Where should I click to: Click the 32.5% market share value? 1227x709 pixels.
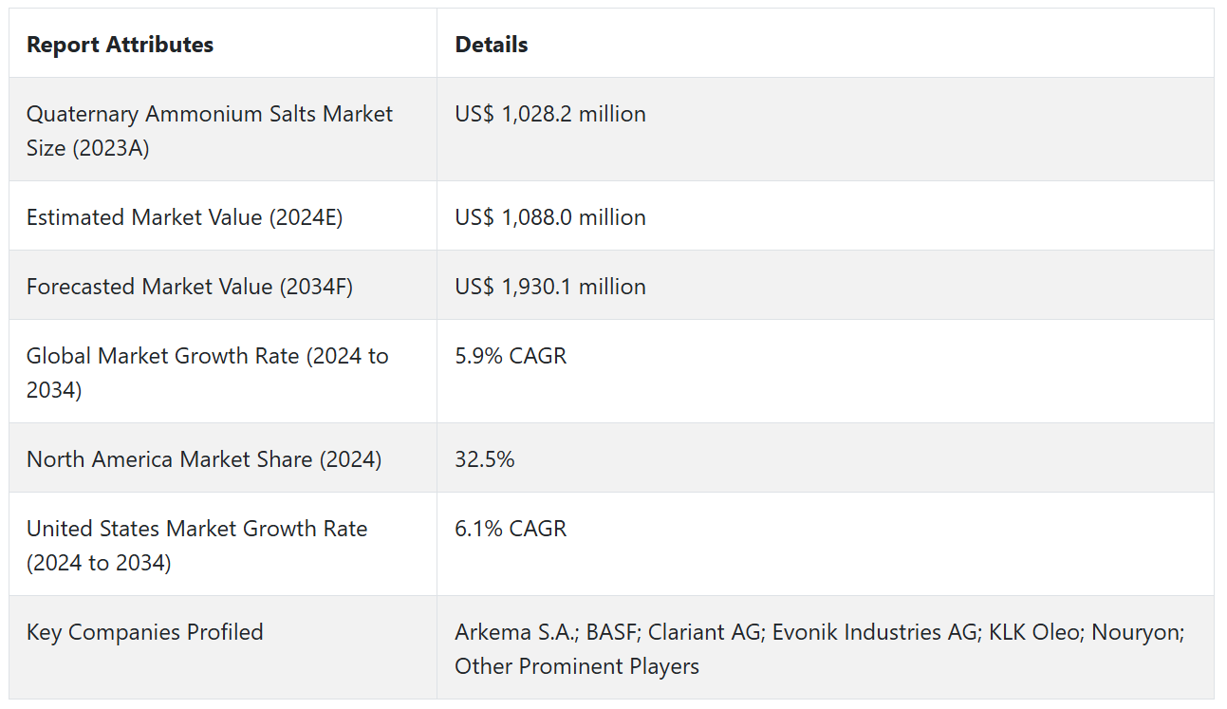click(x=485, y=459)
